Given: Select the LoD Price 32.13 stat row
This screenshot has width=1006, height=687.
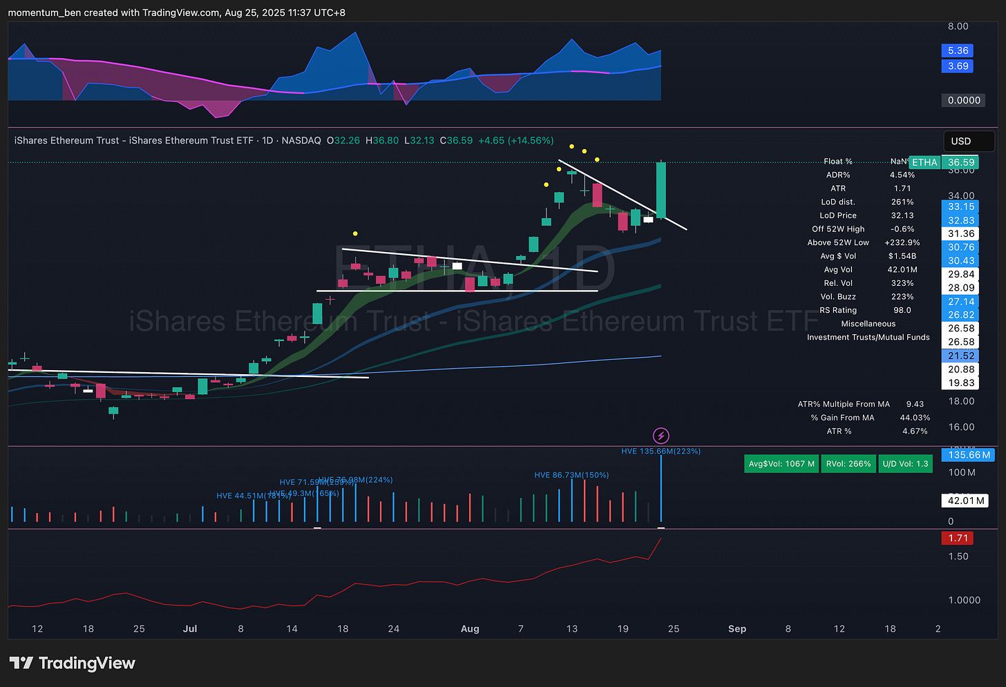Looking at the screenshot, I should click(866, 215).
